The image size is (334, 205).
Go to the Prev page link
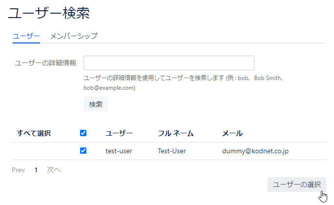18,170
